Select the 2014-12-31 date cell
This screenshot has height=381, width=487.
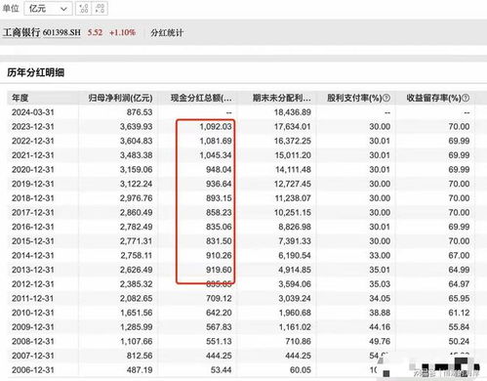(33, 256)
